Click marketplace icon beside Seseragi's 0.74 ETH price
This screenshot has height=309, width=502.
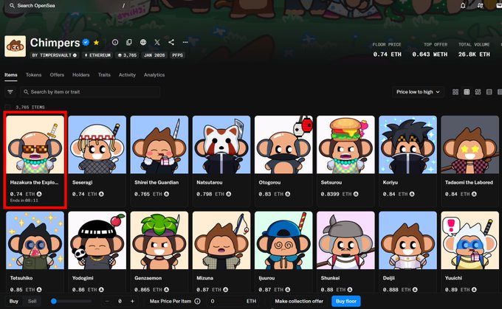101,194
